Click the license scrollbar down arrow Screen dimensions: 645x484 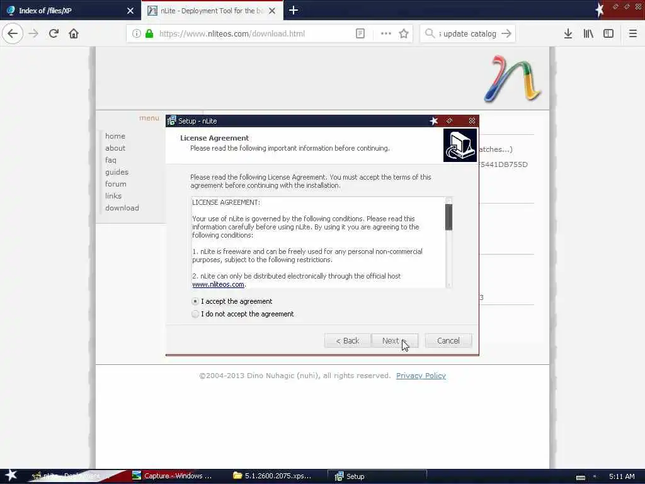[x=448, y=285]
